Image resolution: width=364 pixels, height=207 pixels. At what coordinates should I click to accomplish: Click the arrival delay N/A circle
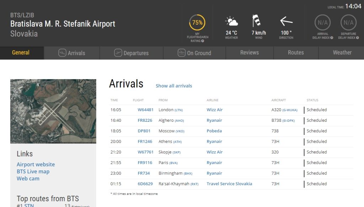click(x=322, y=22)
